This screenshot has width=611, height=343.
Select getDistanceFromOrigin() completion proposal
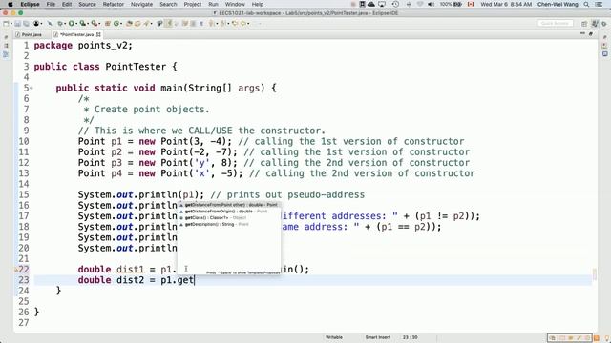point(229,212)
